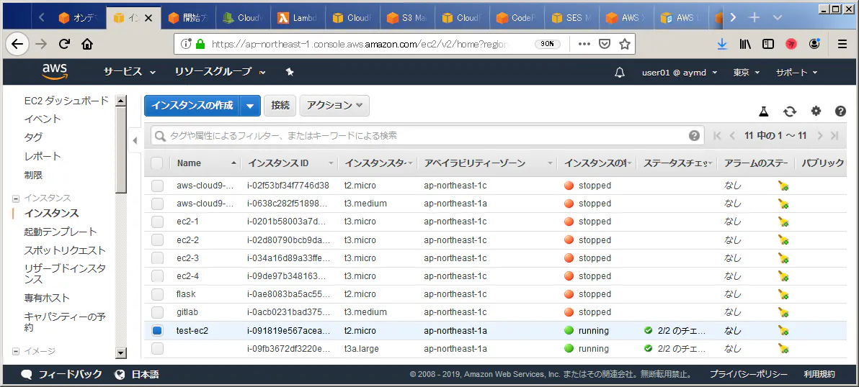Open the browser downloads arrow
The image size is (859, 387).
(x=722, y=45)
